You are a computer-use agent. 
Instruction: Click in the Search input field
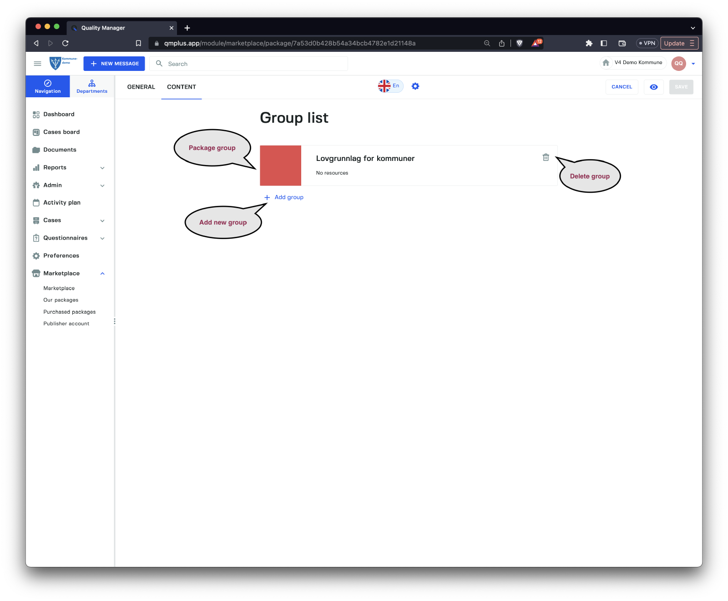pos(255,64)
